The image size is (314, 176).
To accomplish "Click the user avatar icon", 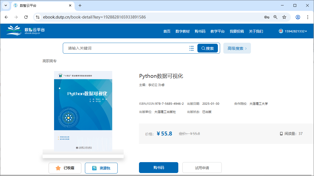I will point(281,31).
